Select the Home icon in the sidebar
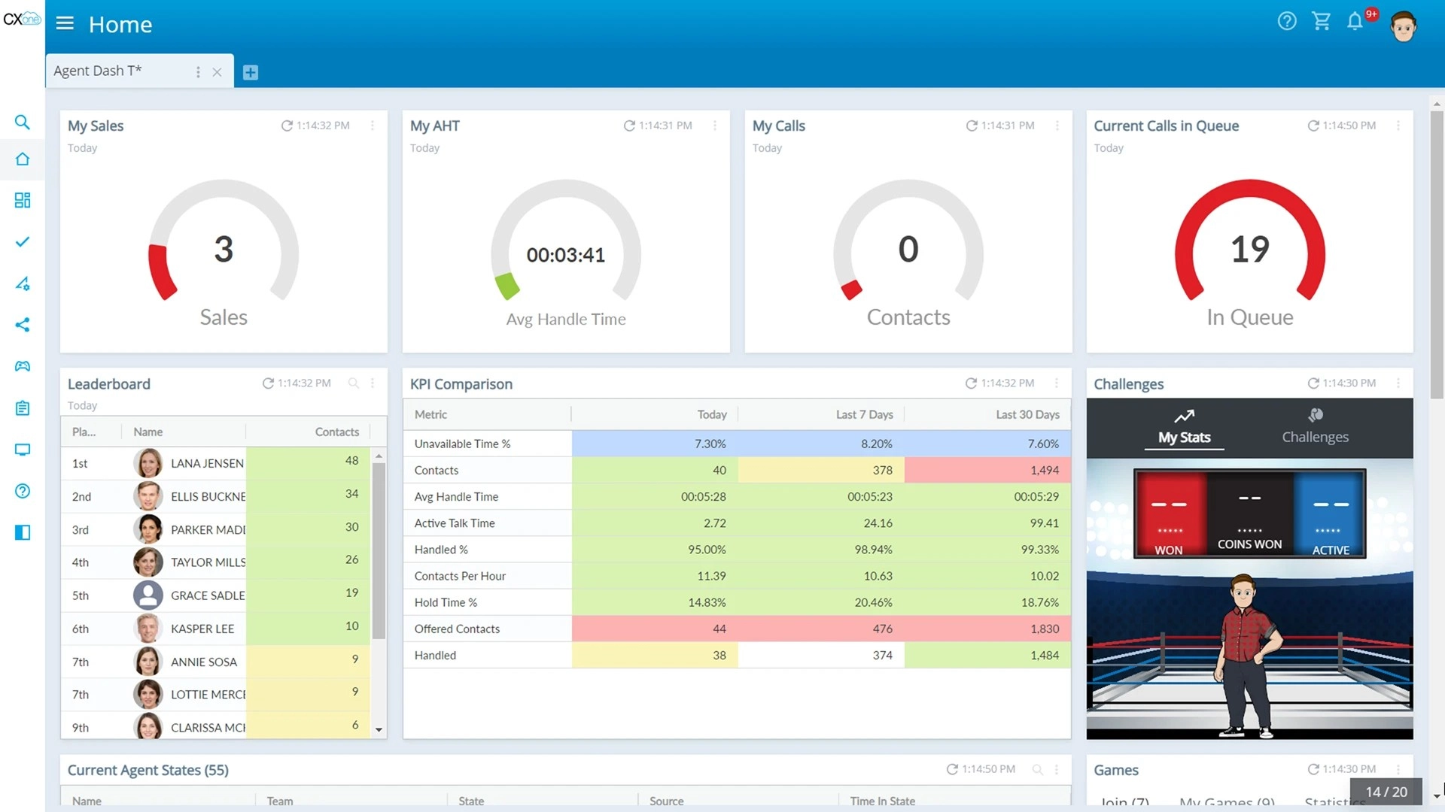 (23, 159)
